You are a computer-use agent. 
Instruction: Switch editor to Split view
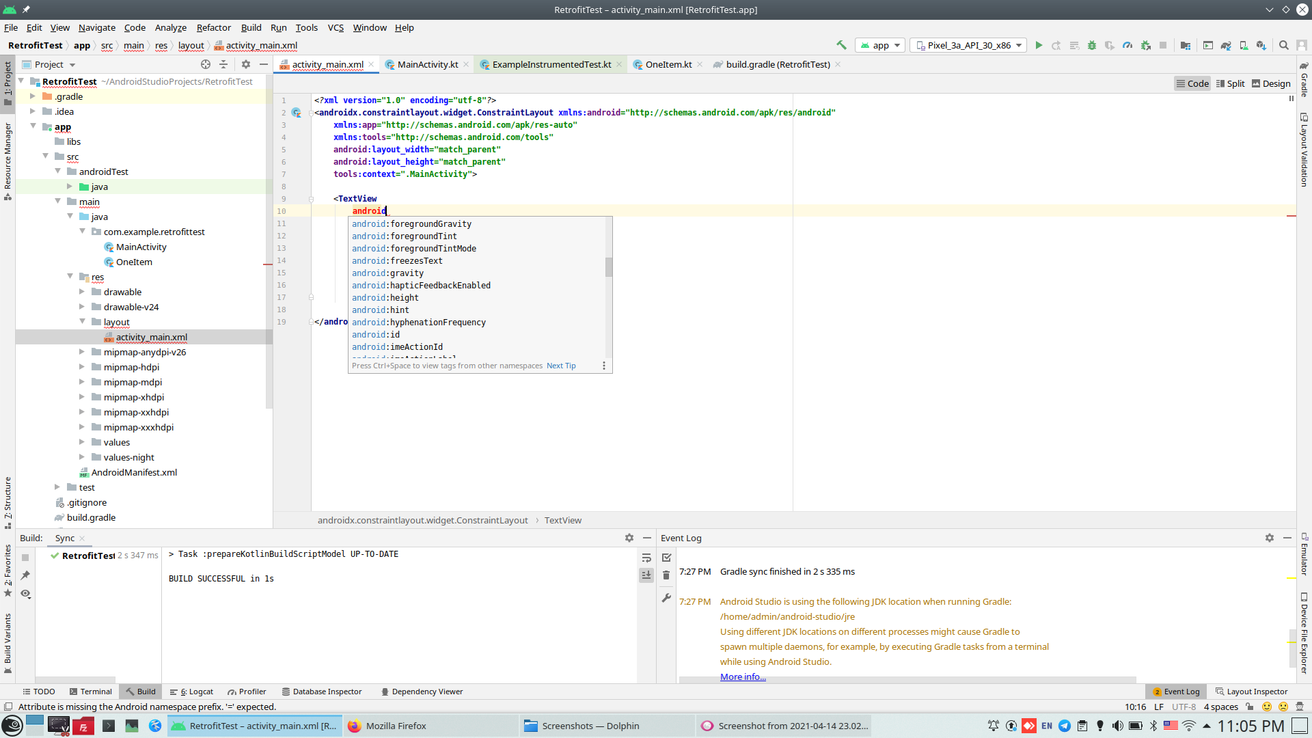pyautogui.click(x=1230, y=83)
